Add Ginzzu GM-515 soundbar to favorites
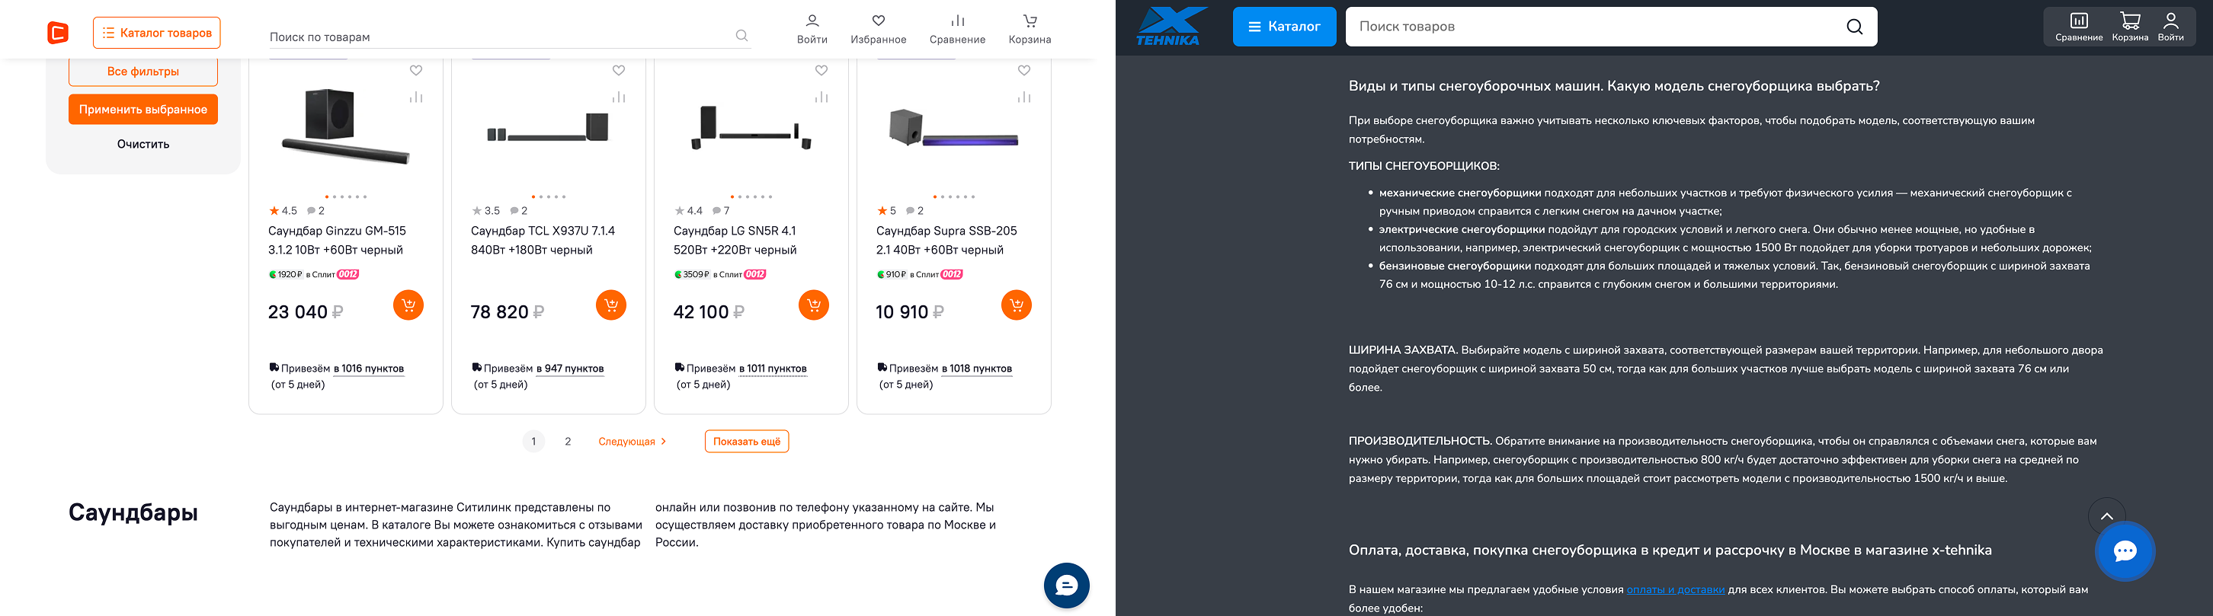The image size is (2213, 616). (416, 70)
